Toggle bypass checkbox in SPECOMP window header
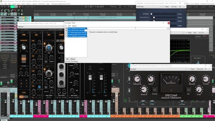Image resolution: width=215 pixels, height=121 pixels. coord(211,69)
